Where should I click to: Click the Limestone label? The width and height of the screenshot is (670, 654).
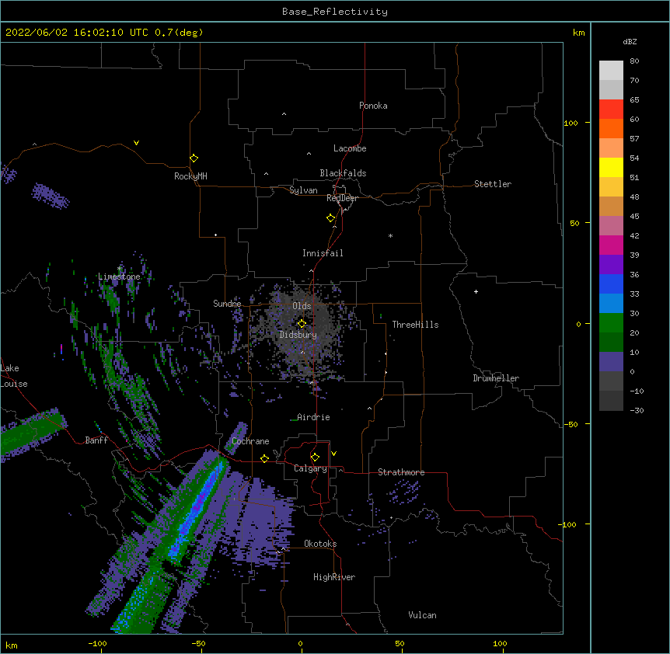point(119,277)
